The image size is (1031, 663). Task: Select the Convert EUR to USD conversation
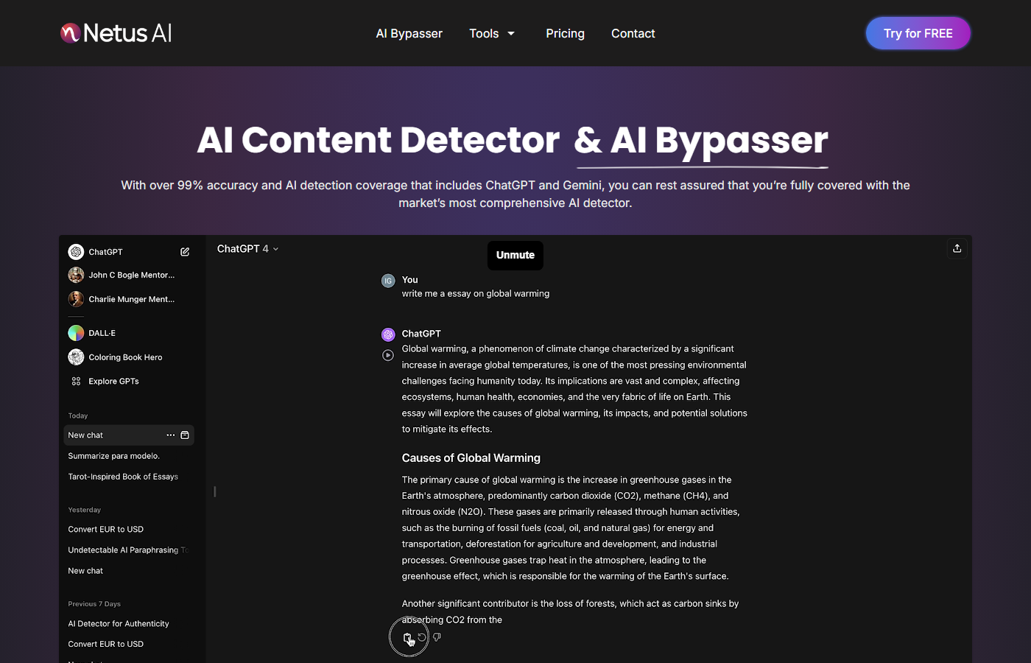coord(105,529)
